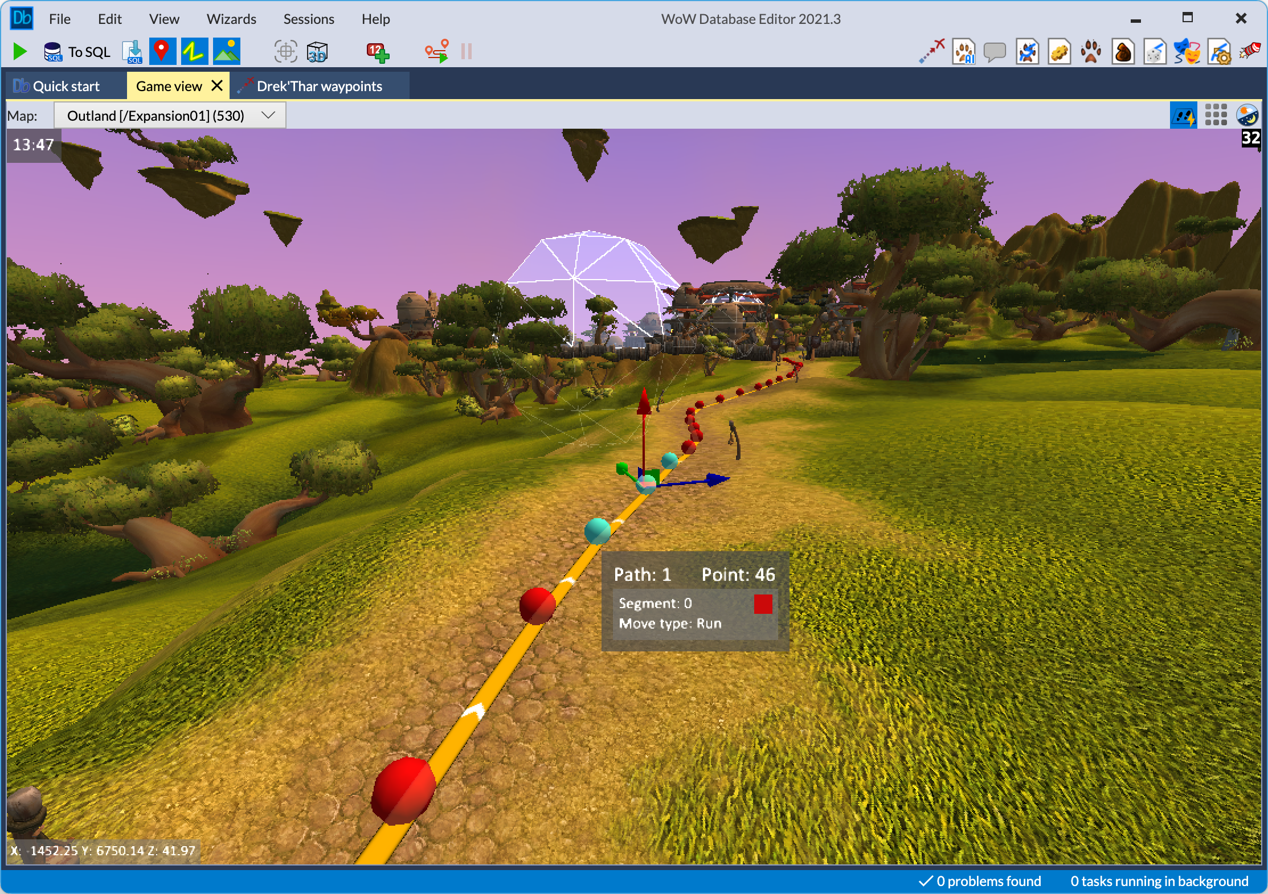
Task: Switch to Drek'Thar waypoints tab
Action: coord(319,86)
